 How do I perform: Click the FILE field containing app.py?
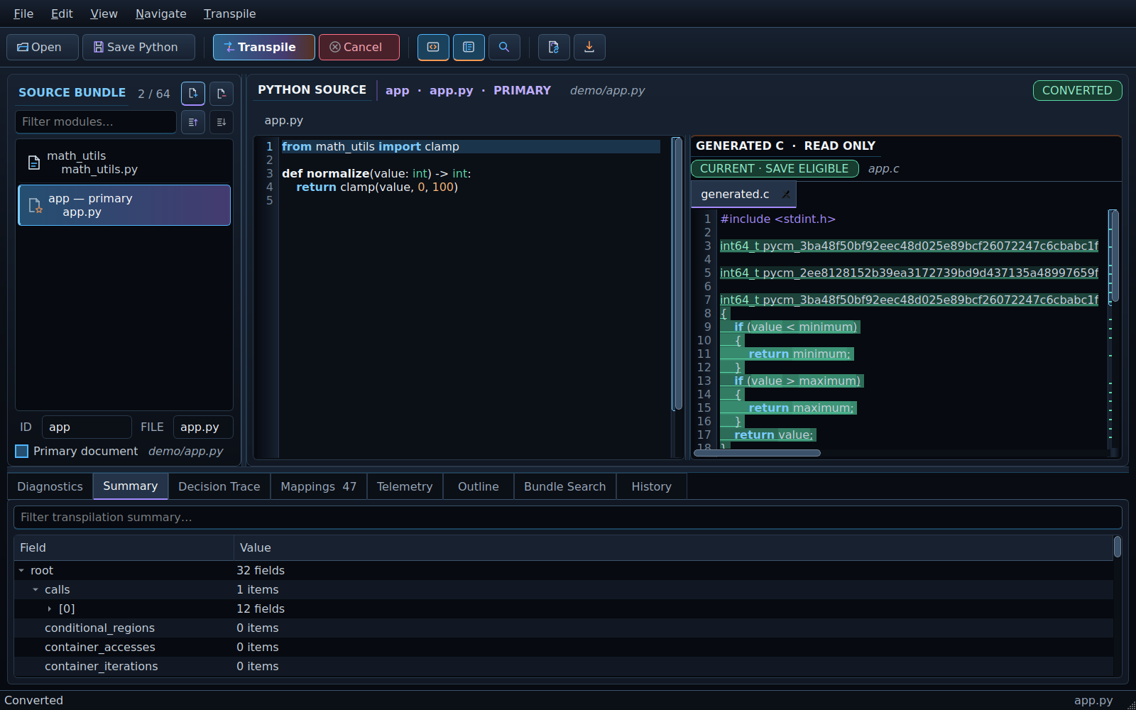203,427
